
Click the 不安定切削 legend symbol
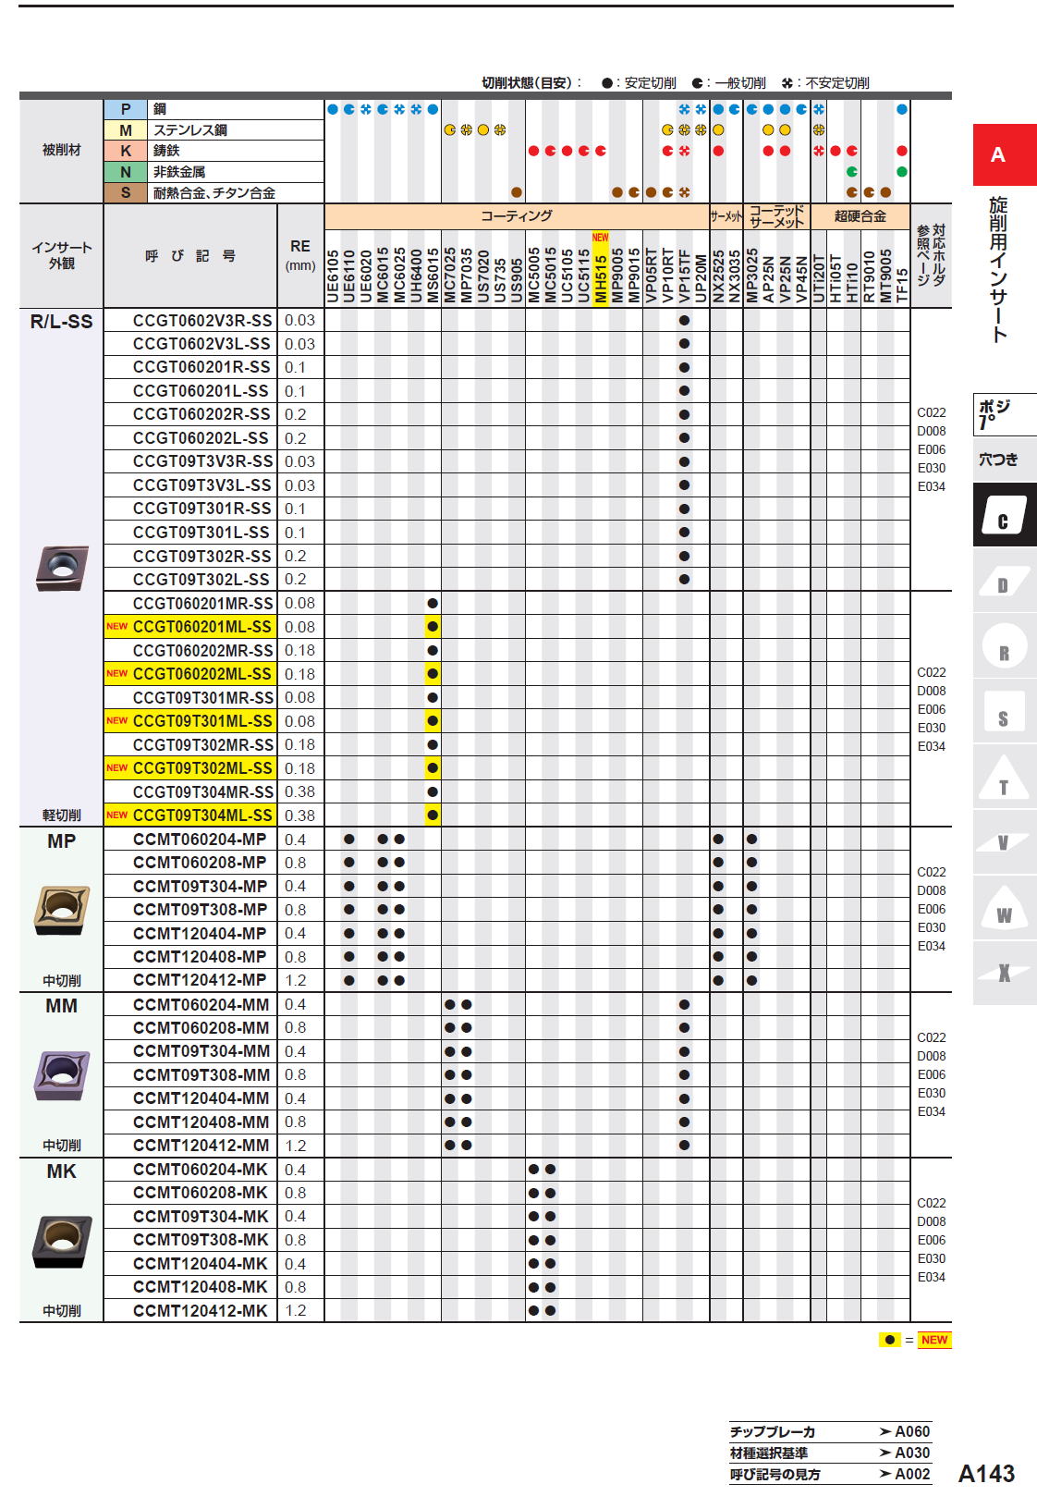pos(787,83)
